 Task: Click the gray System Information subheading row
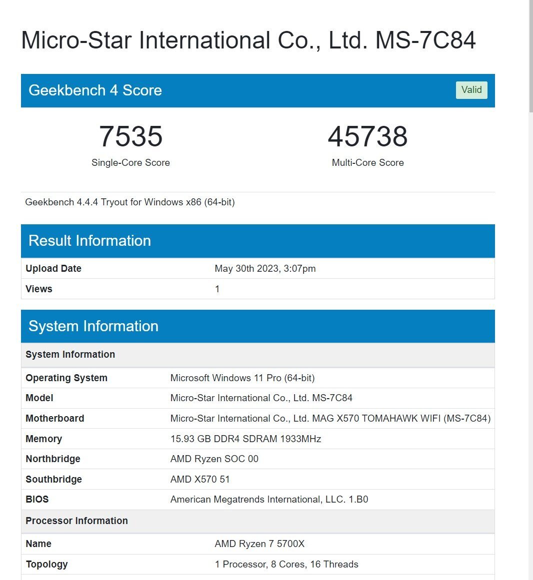(x=257, y=354)
